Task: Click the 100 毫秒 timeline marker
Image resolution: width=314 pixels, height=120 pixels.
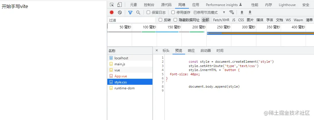Action: click(x=149, y=27)
